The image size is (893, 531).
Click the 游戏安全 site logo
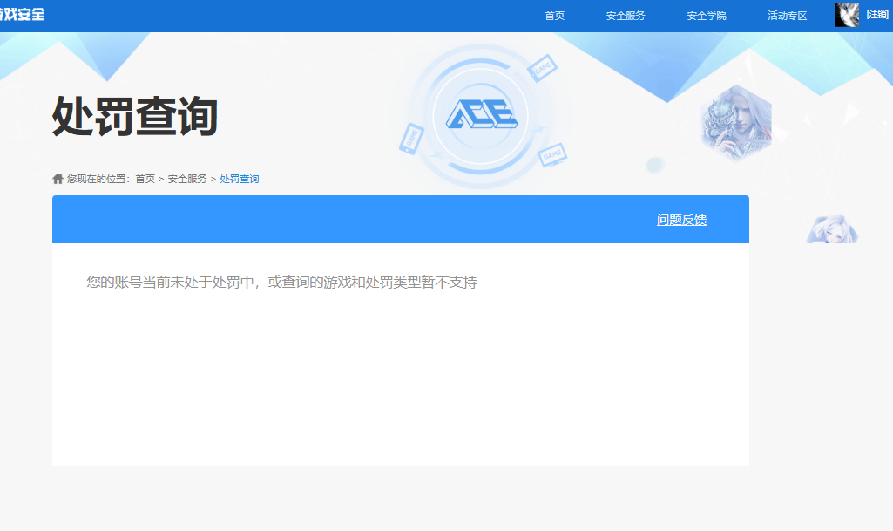[x=22, y=15]
